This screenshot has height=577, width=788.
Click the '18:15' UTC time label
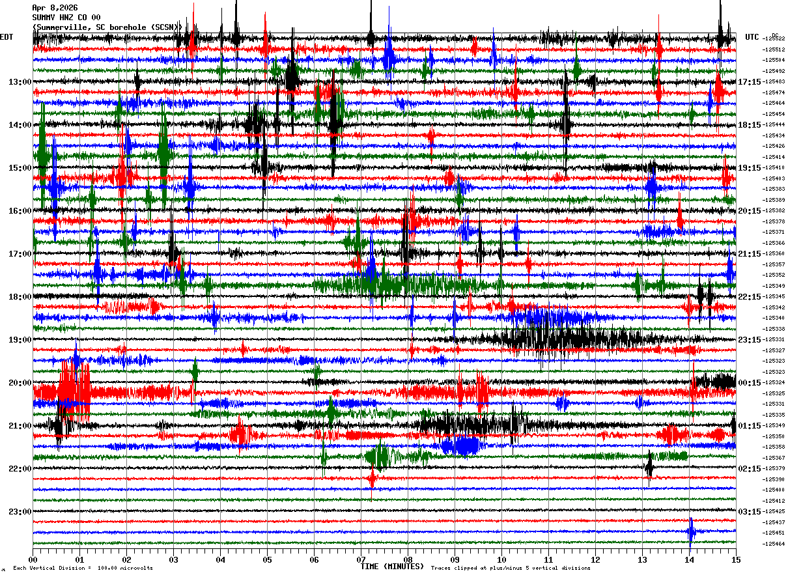tap(749, 125)
